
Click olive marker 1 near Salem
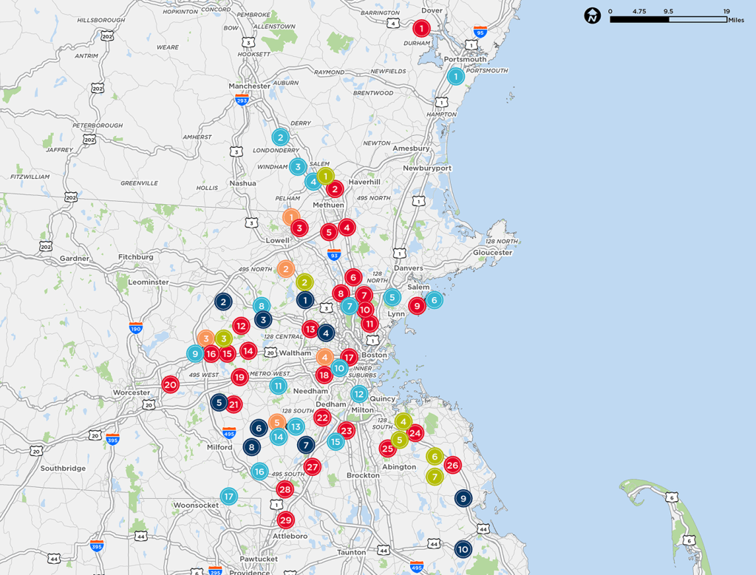325,177
